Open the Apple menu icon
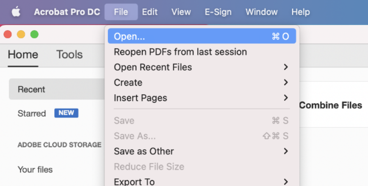The width and height of the screenshot is (368, 186). (16, 12)
